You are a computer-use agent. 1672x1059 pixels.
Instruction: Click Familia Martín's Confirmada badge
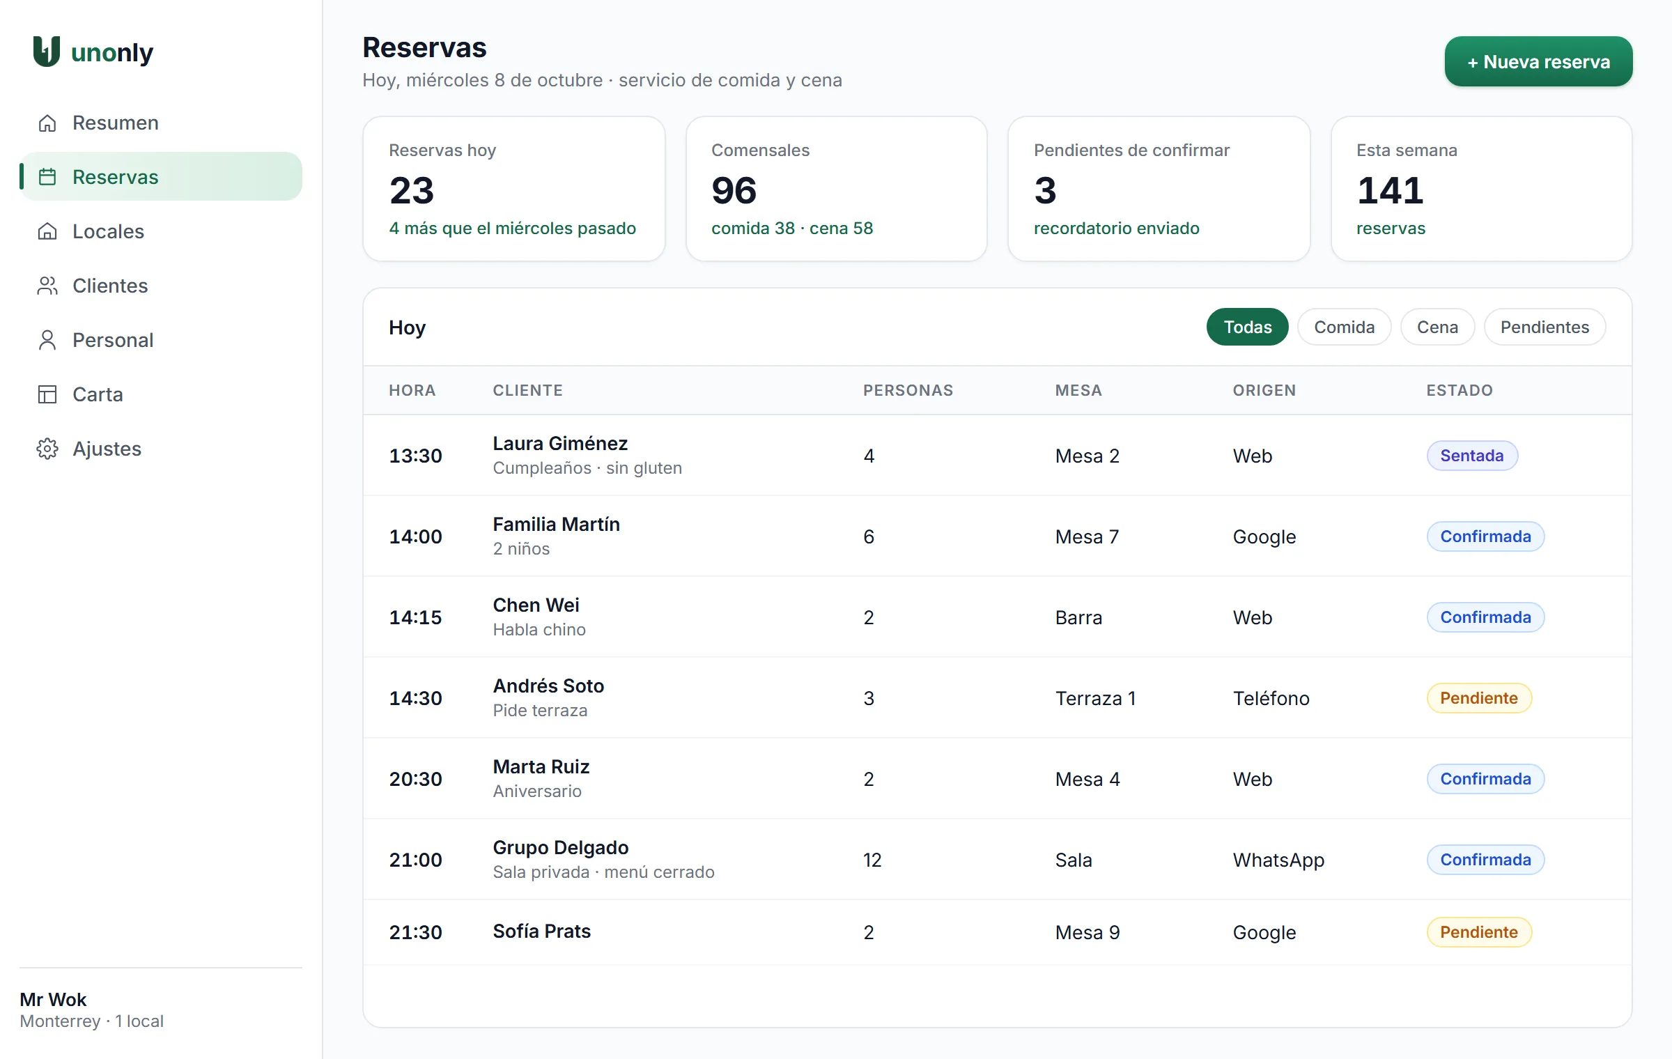[1485, 536]
